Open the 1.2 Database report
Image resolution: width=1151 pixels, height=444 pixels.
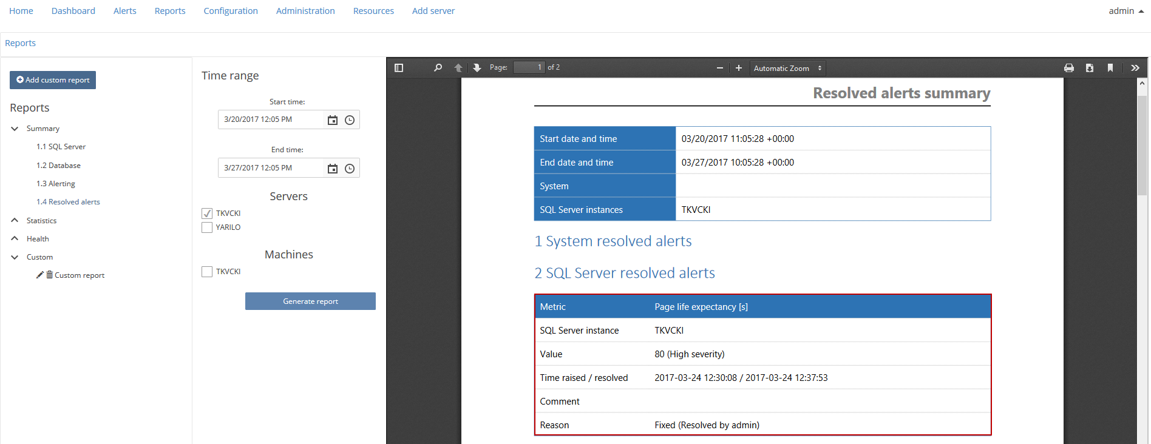(x=58, y=166)
